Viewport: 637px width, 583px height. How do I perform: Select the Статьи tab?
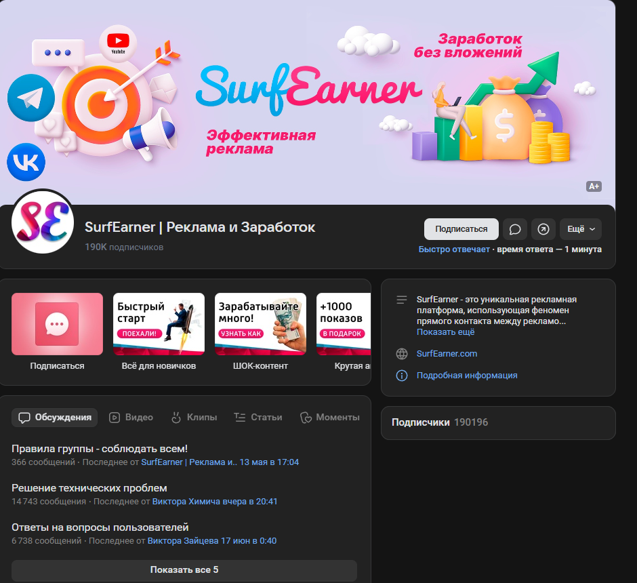point(258,418)
